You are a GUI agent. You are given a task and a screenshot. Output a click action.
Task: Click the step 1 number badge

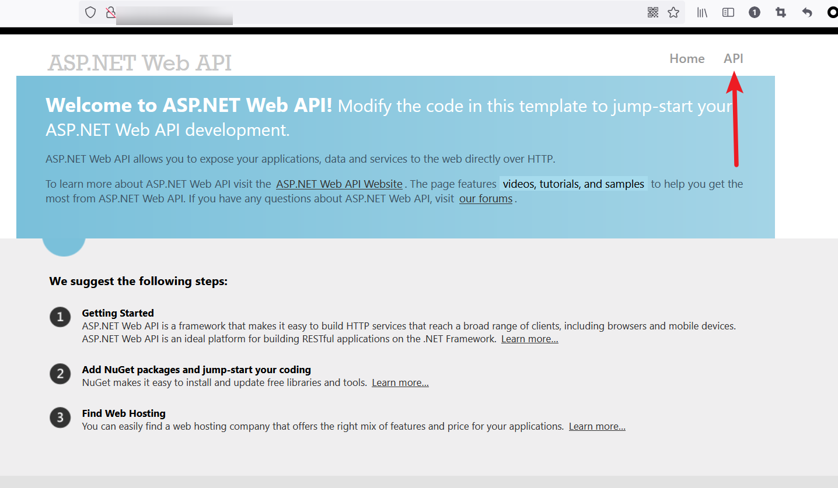(60, 317)
